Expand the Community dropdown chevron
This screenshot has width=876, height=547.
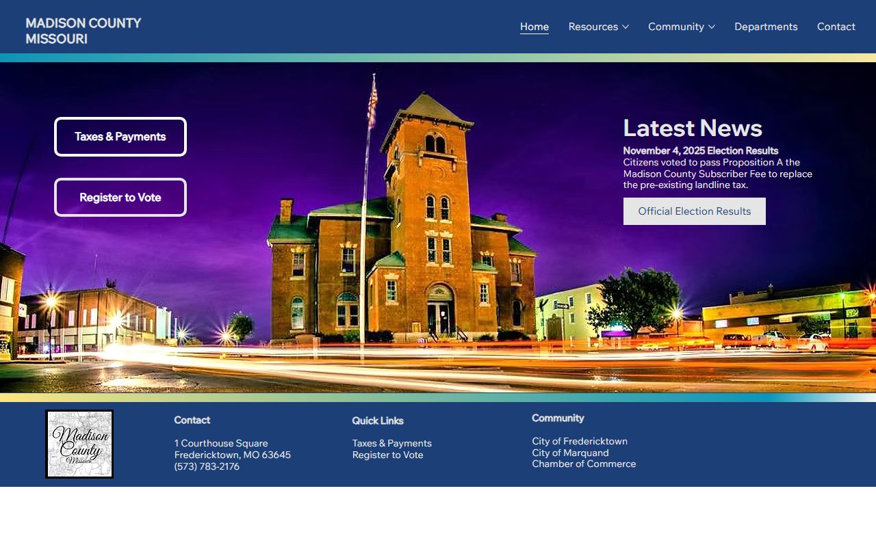(x=712, y=27)
